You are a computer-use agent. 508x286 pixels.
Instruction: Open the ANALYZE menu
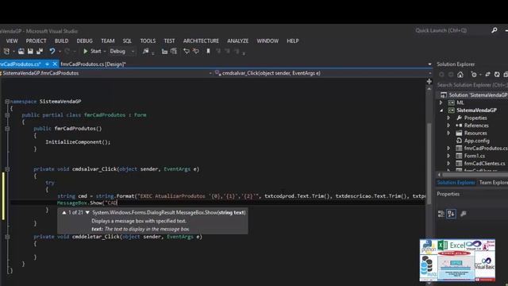[238, 41]
